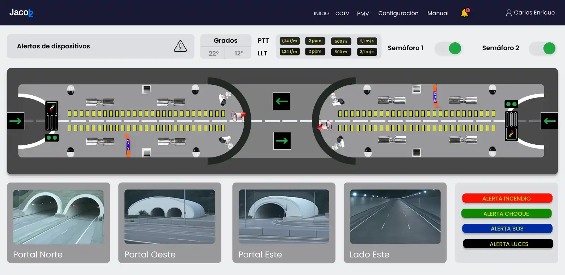
Task: Expand the Alertas de dispositivos panel
Action: pyautogui.click(x=100, y=46)
